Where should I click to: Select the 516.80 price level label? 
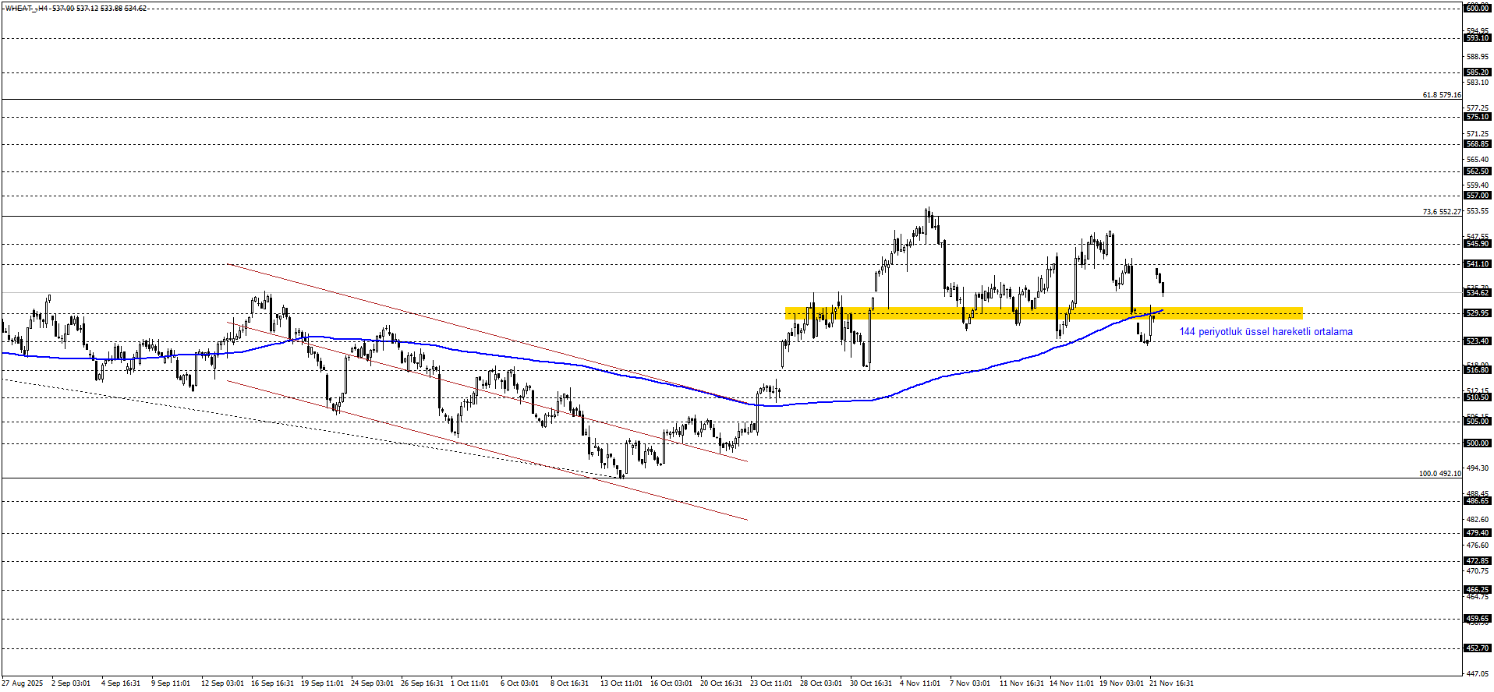pyautogui.click(x=1478, y=370)
